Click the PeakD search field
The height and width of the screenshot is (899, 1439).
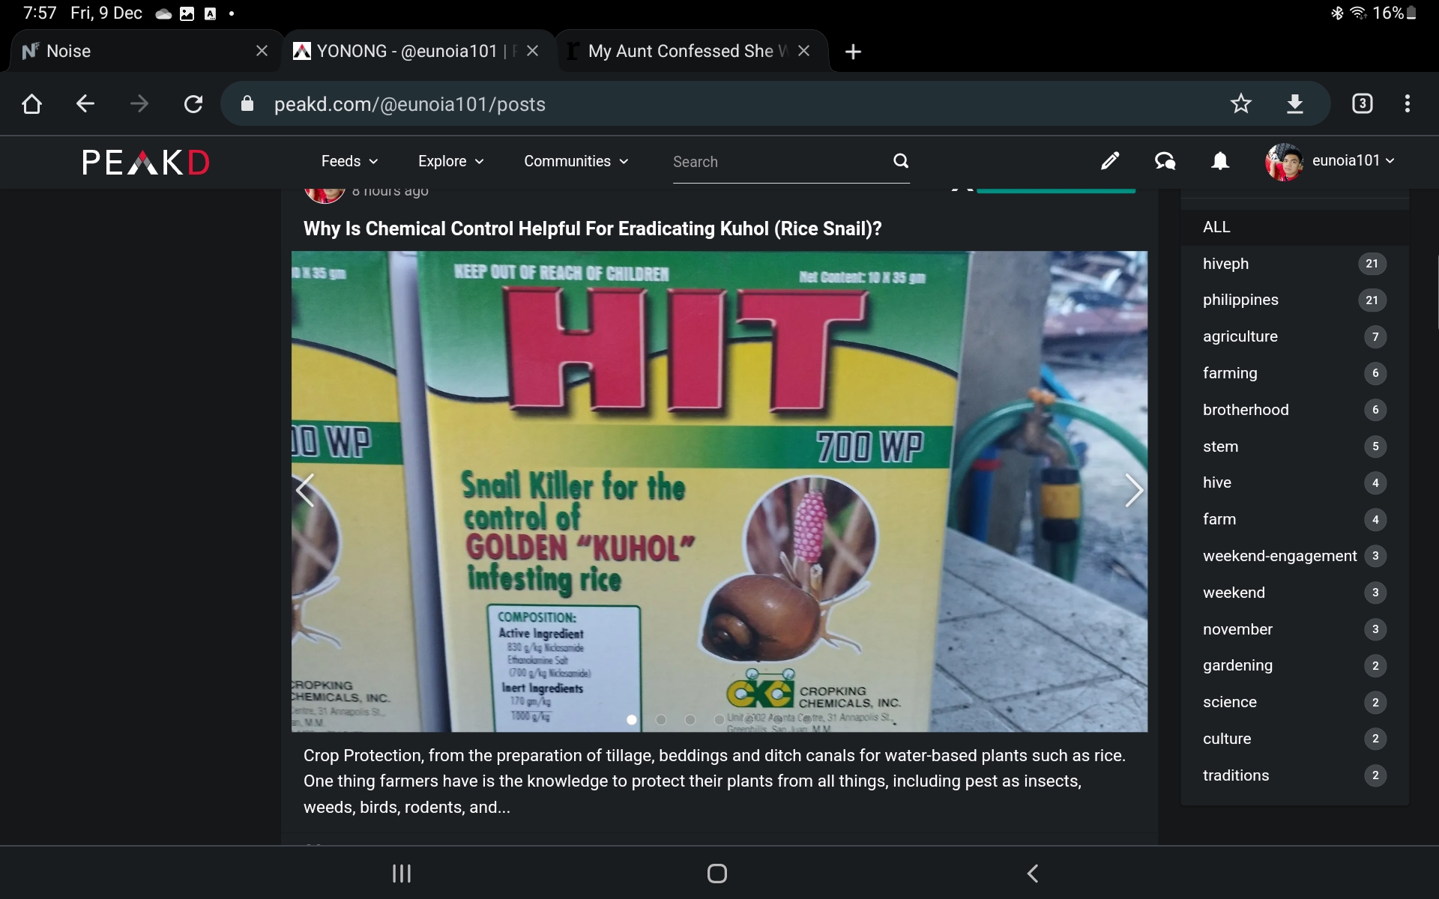click(x=779, y=162)
